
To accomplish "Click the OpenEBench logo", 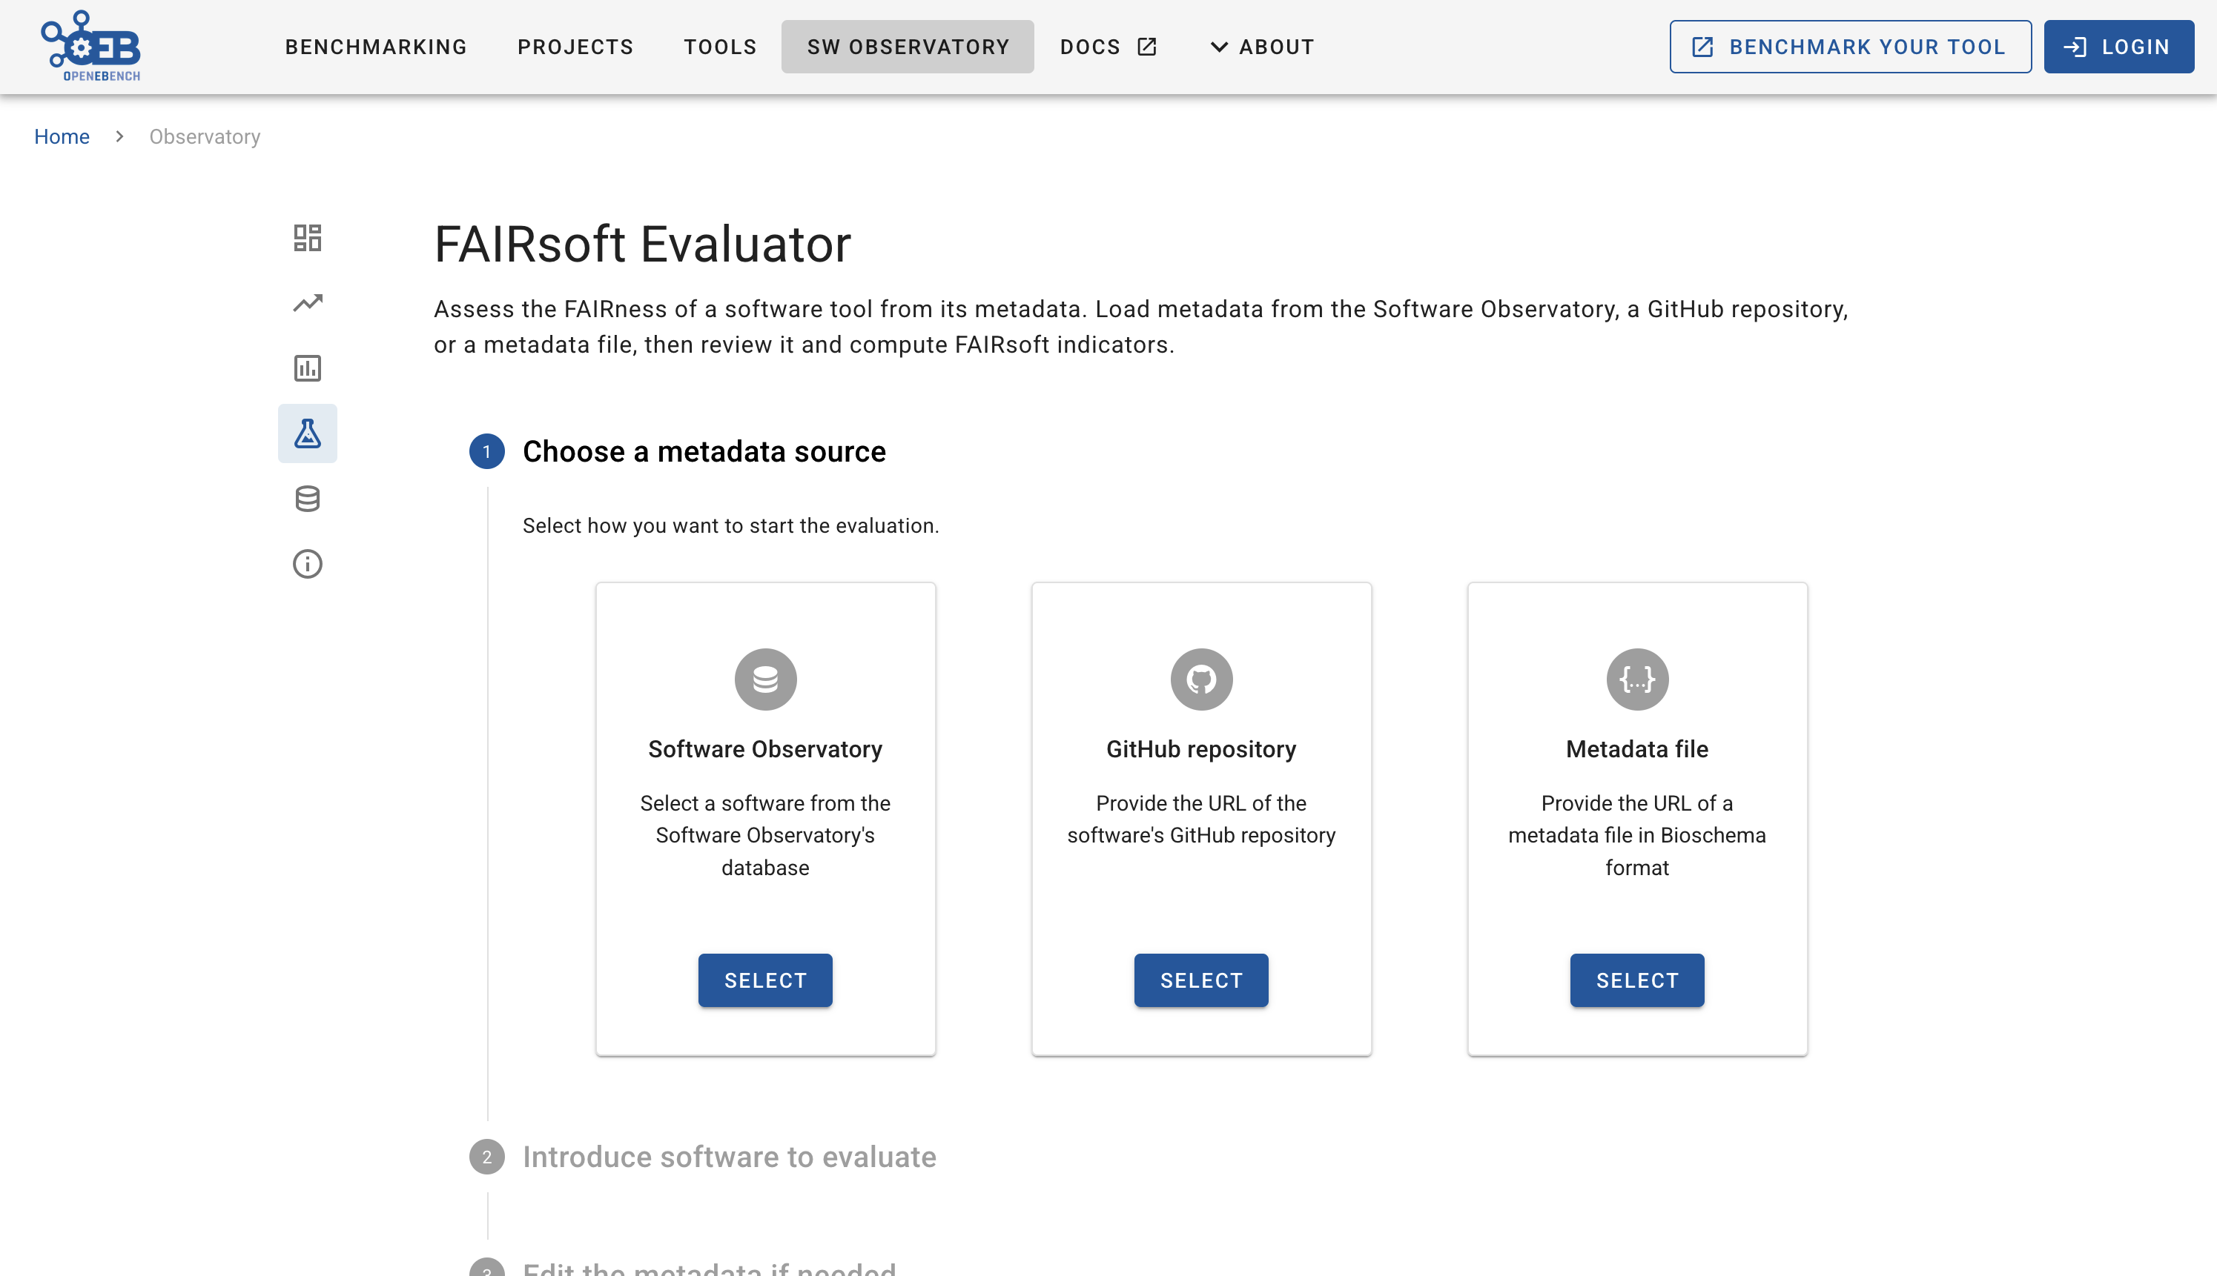I will [90, 44].
